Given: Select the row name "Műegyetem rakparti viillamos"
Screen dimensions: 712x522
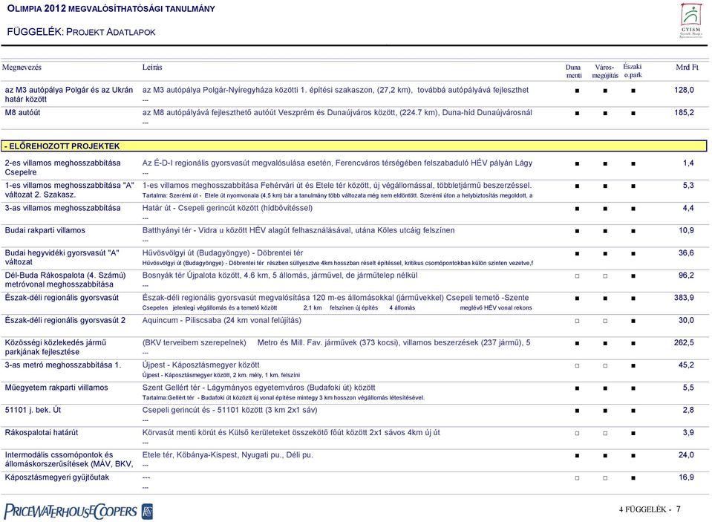Looking at the screenshot, I should click(x=56, y=388).
